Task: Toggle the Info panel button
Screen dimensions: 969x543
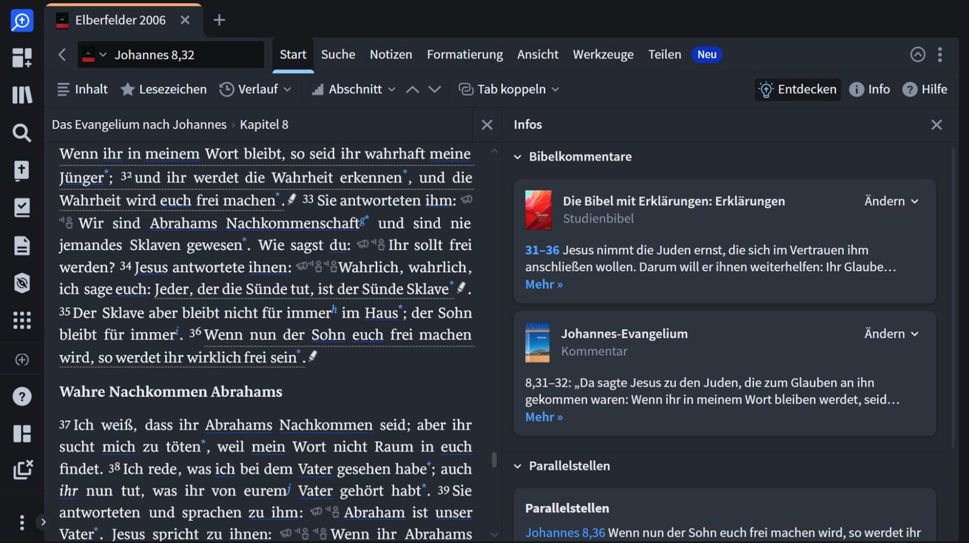Action: click(x=869, y=89)
